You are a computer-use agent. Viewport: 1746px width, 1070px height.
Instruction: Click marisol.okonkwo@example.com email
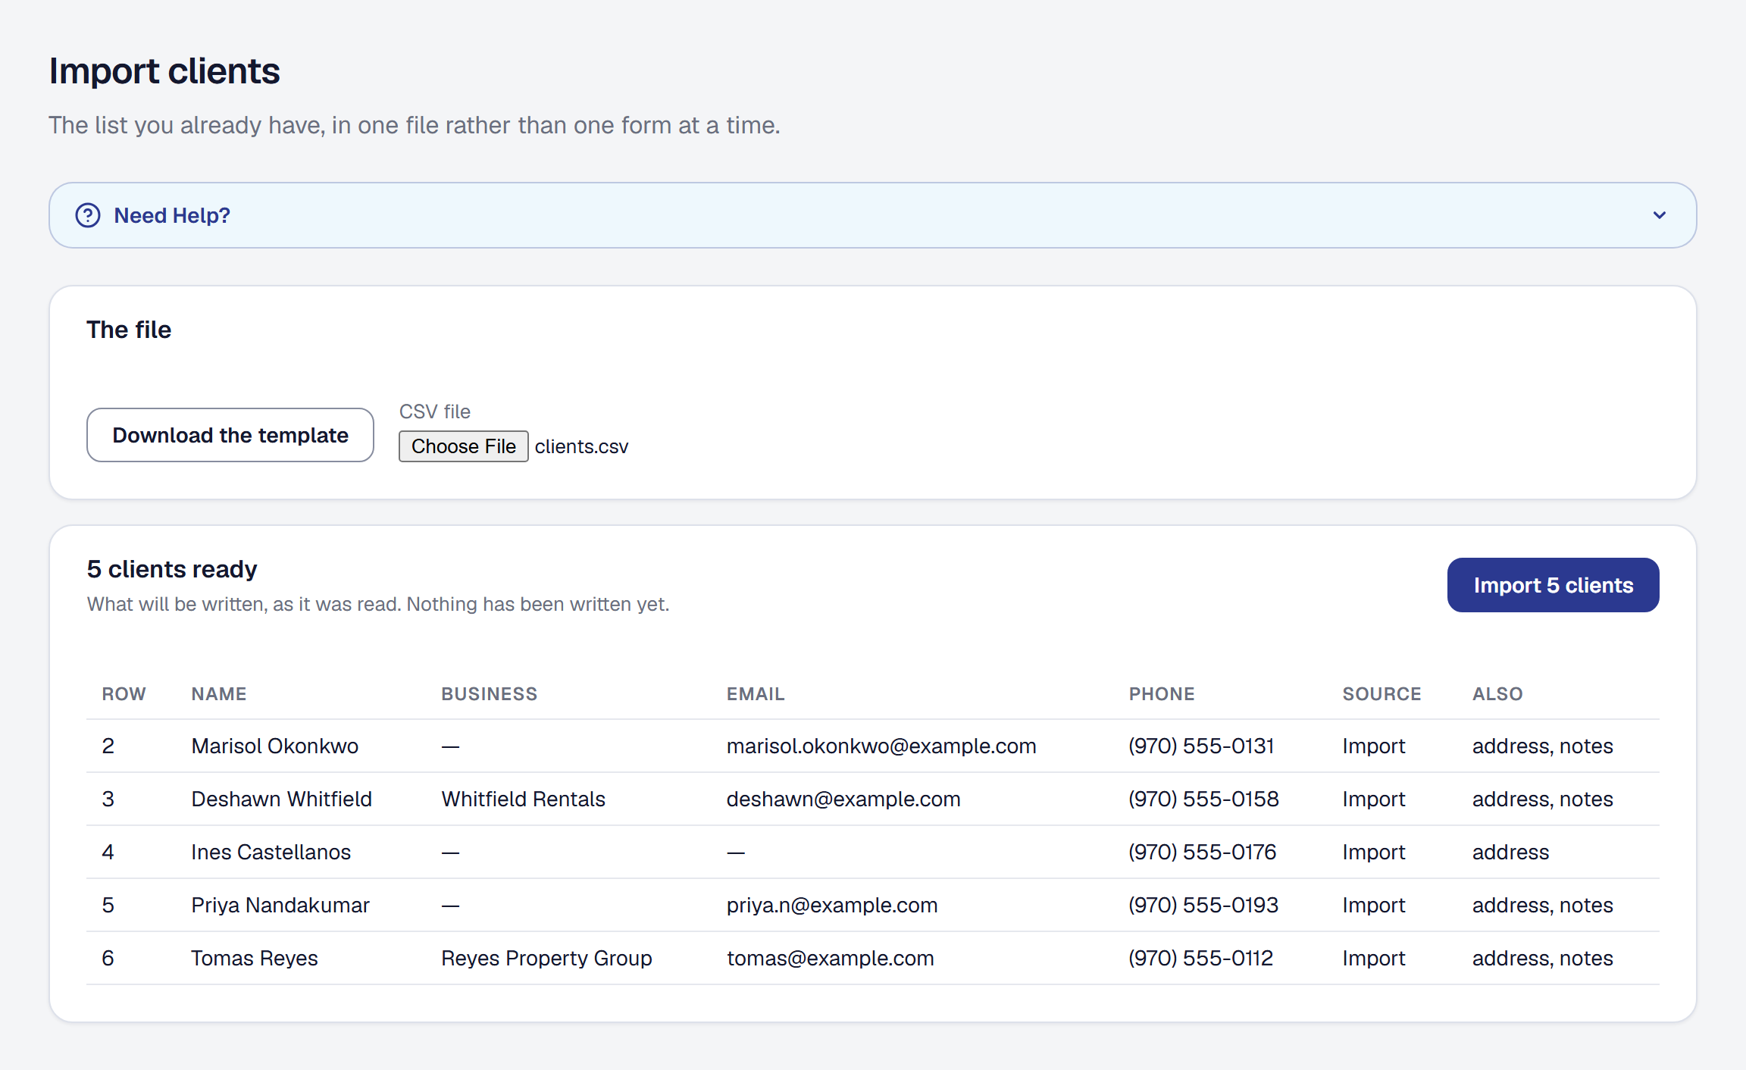pyautogui.click(x=881, y=746)
